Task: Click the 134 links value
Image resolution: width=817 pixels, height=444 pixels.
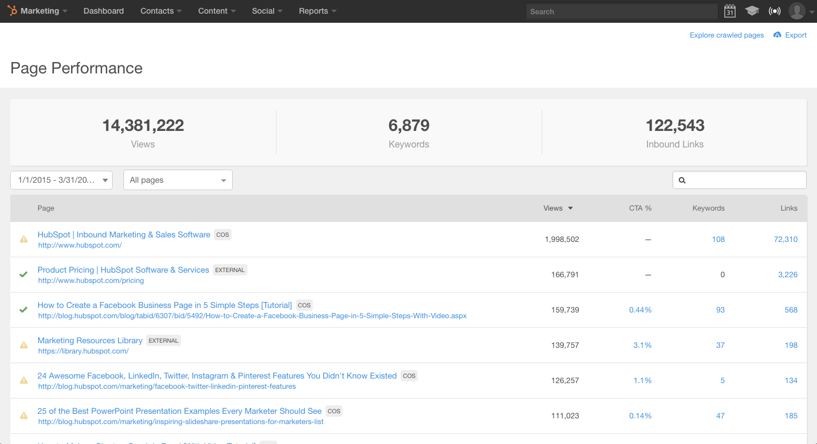Action: tap(791, 380)
